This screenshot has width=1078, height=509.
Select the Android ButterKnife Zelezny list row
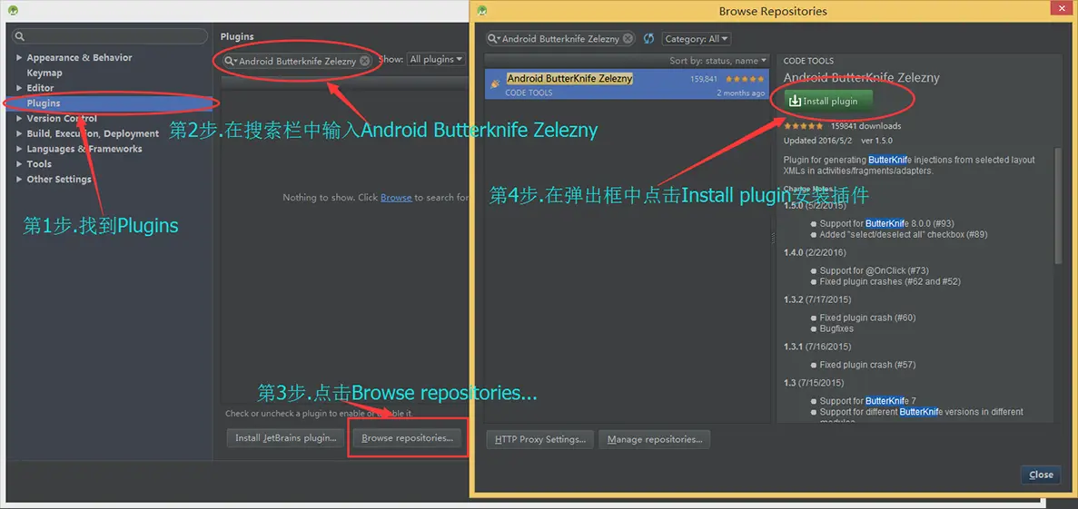627,83
